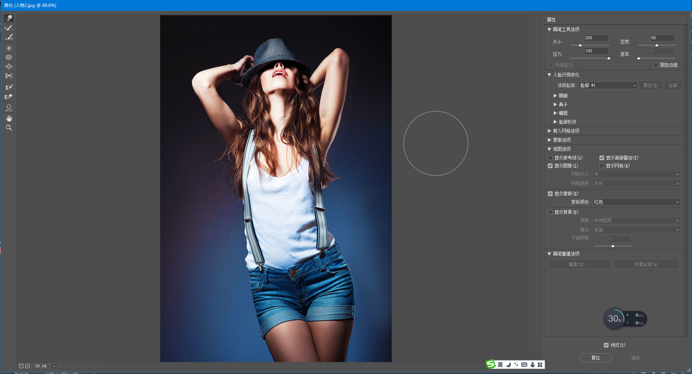Switch input language via the 英 indicator
Screen dimensions: 692x374
coord(500,365)
